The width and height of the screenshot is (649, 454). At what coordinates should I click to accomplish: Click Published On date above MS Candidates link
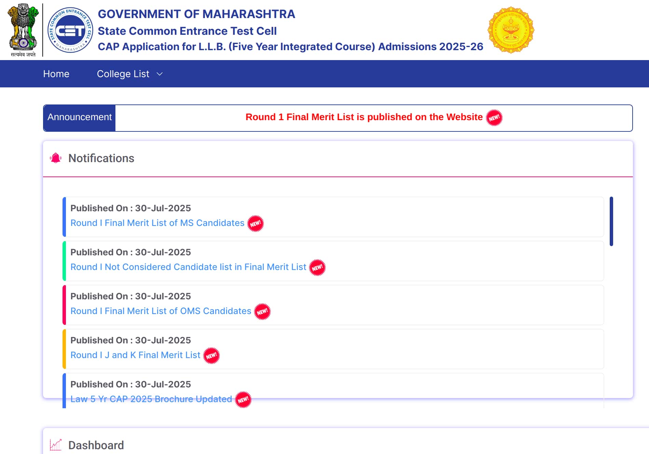coord(130,208)
